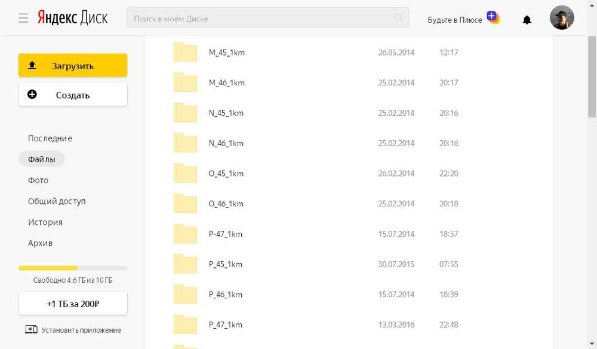This screenshot has height=349, width=597.
Task: Open the Создать create menu
Action: pyautogui.click(x=72, y=95)
